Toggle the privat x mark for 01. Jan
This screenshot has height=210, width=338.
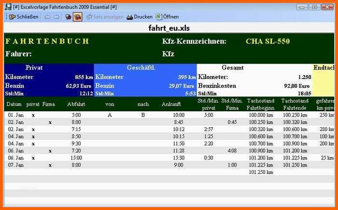33,115
